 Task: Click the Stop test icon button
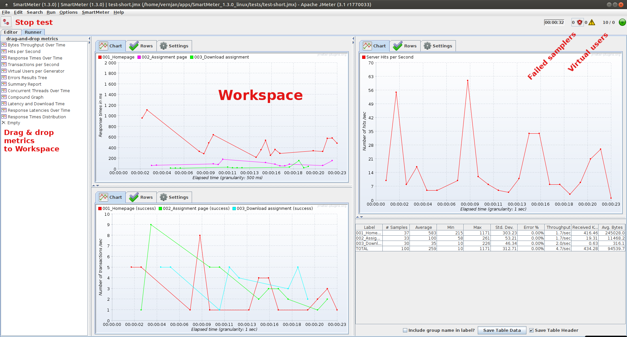6,22
